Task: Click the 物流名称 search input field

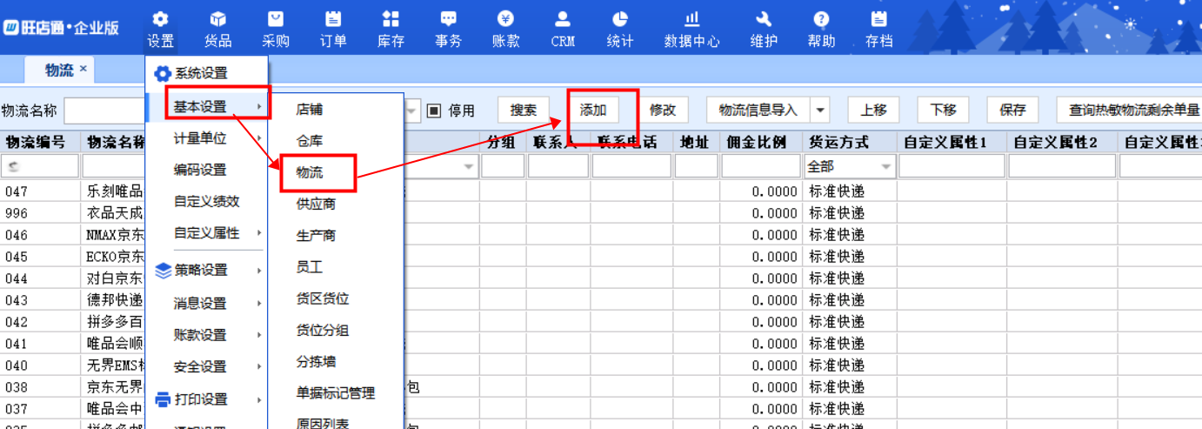Action: point(104,111)
